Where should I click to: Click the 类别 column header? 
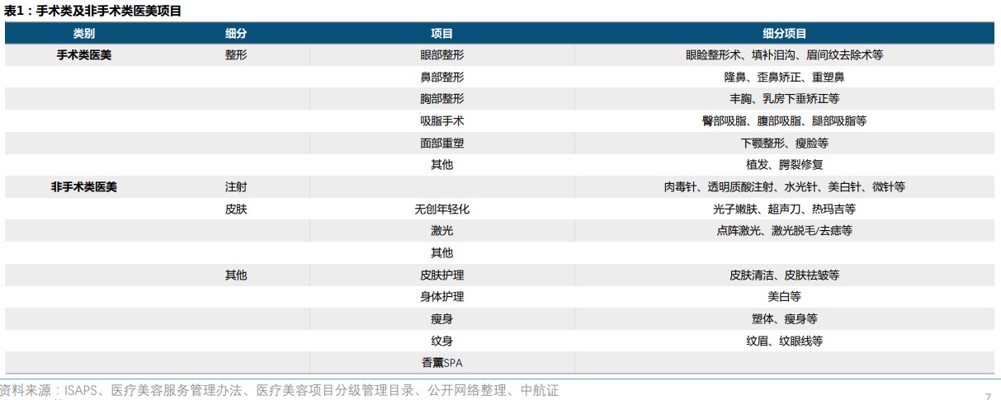[x=83, y=34]
